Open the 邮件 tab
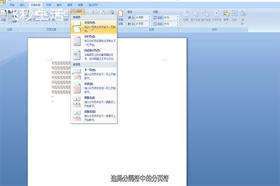The width and height of the screenshot is (280, 186). pos(59,5)
